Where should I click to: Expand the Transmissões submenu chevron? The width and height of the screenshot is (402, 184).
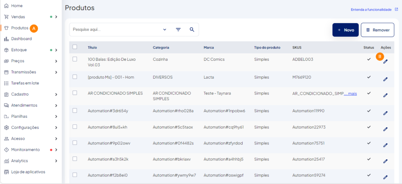tap(56, 72)
